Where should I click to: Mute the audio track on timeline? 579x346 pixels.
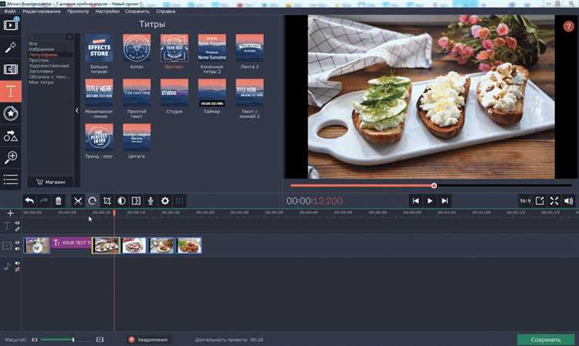point(17,269)
